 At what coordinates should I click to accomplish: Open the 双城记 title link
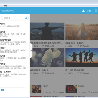coord(46,86)
